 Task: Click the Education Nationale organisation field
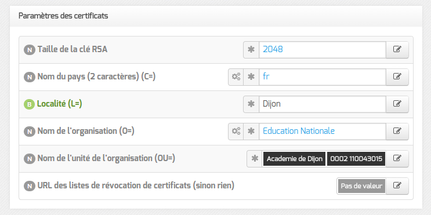click(323, 131)
